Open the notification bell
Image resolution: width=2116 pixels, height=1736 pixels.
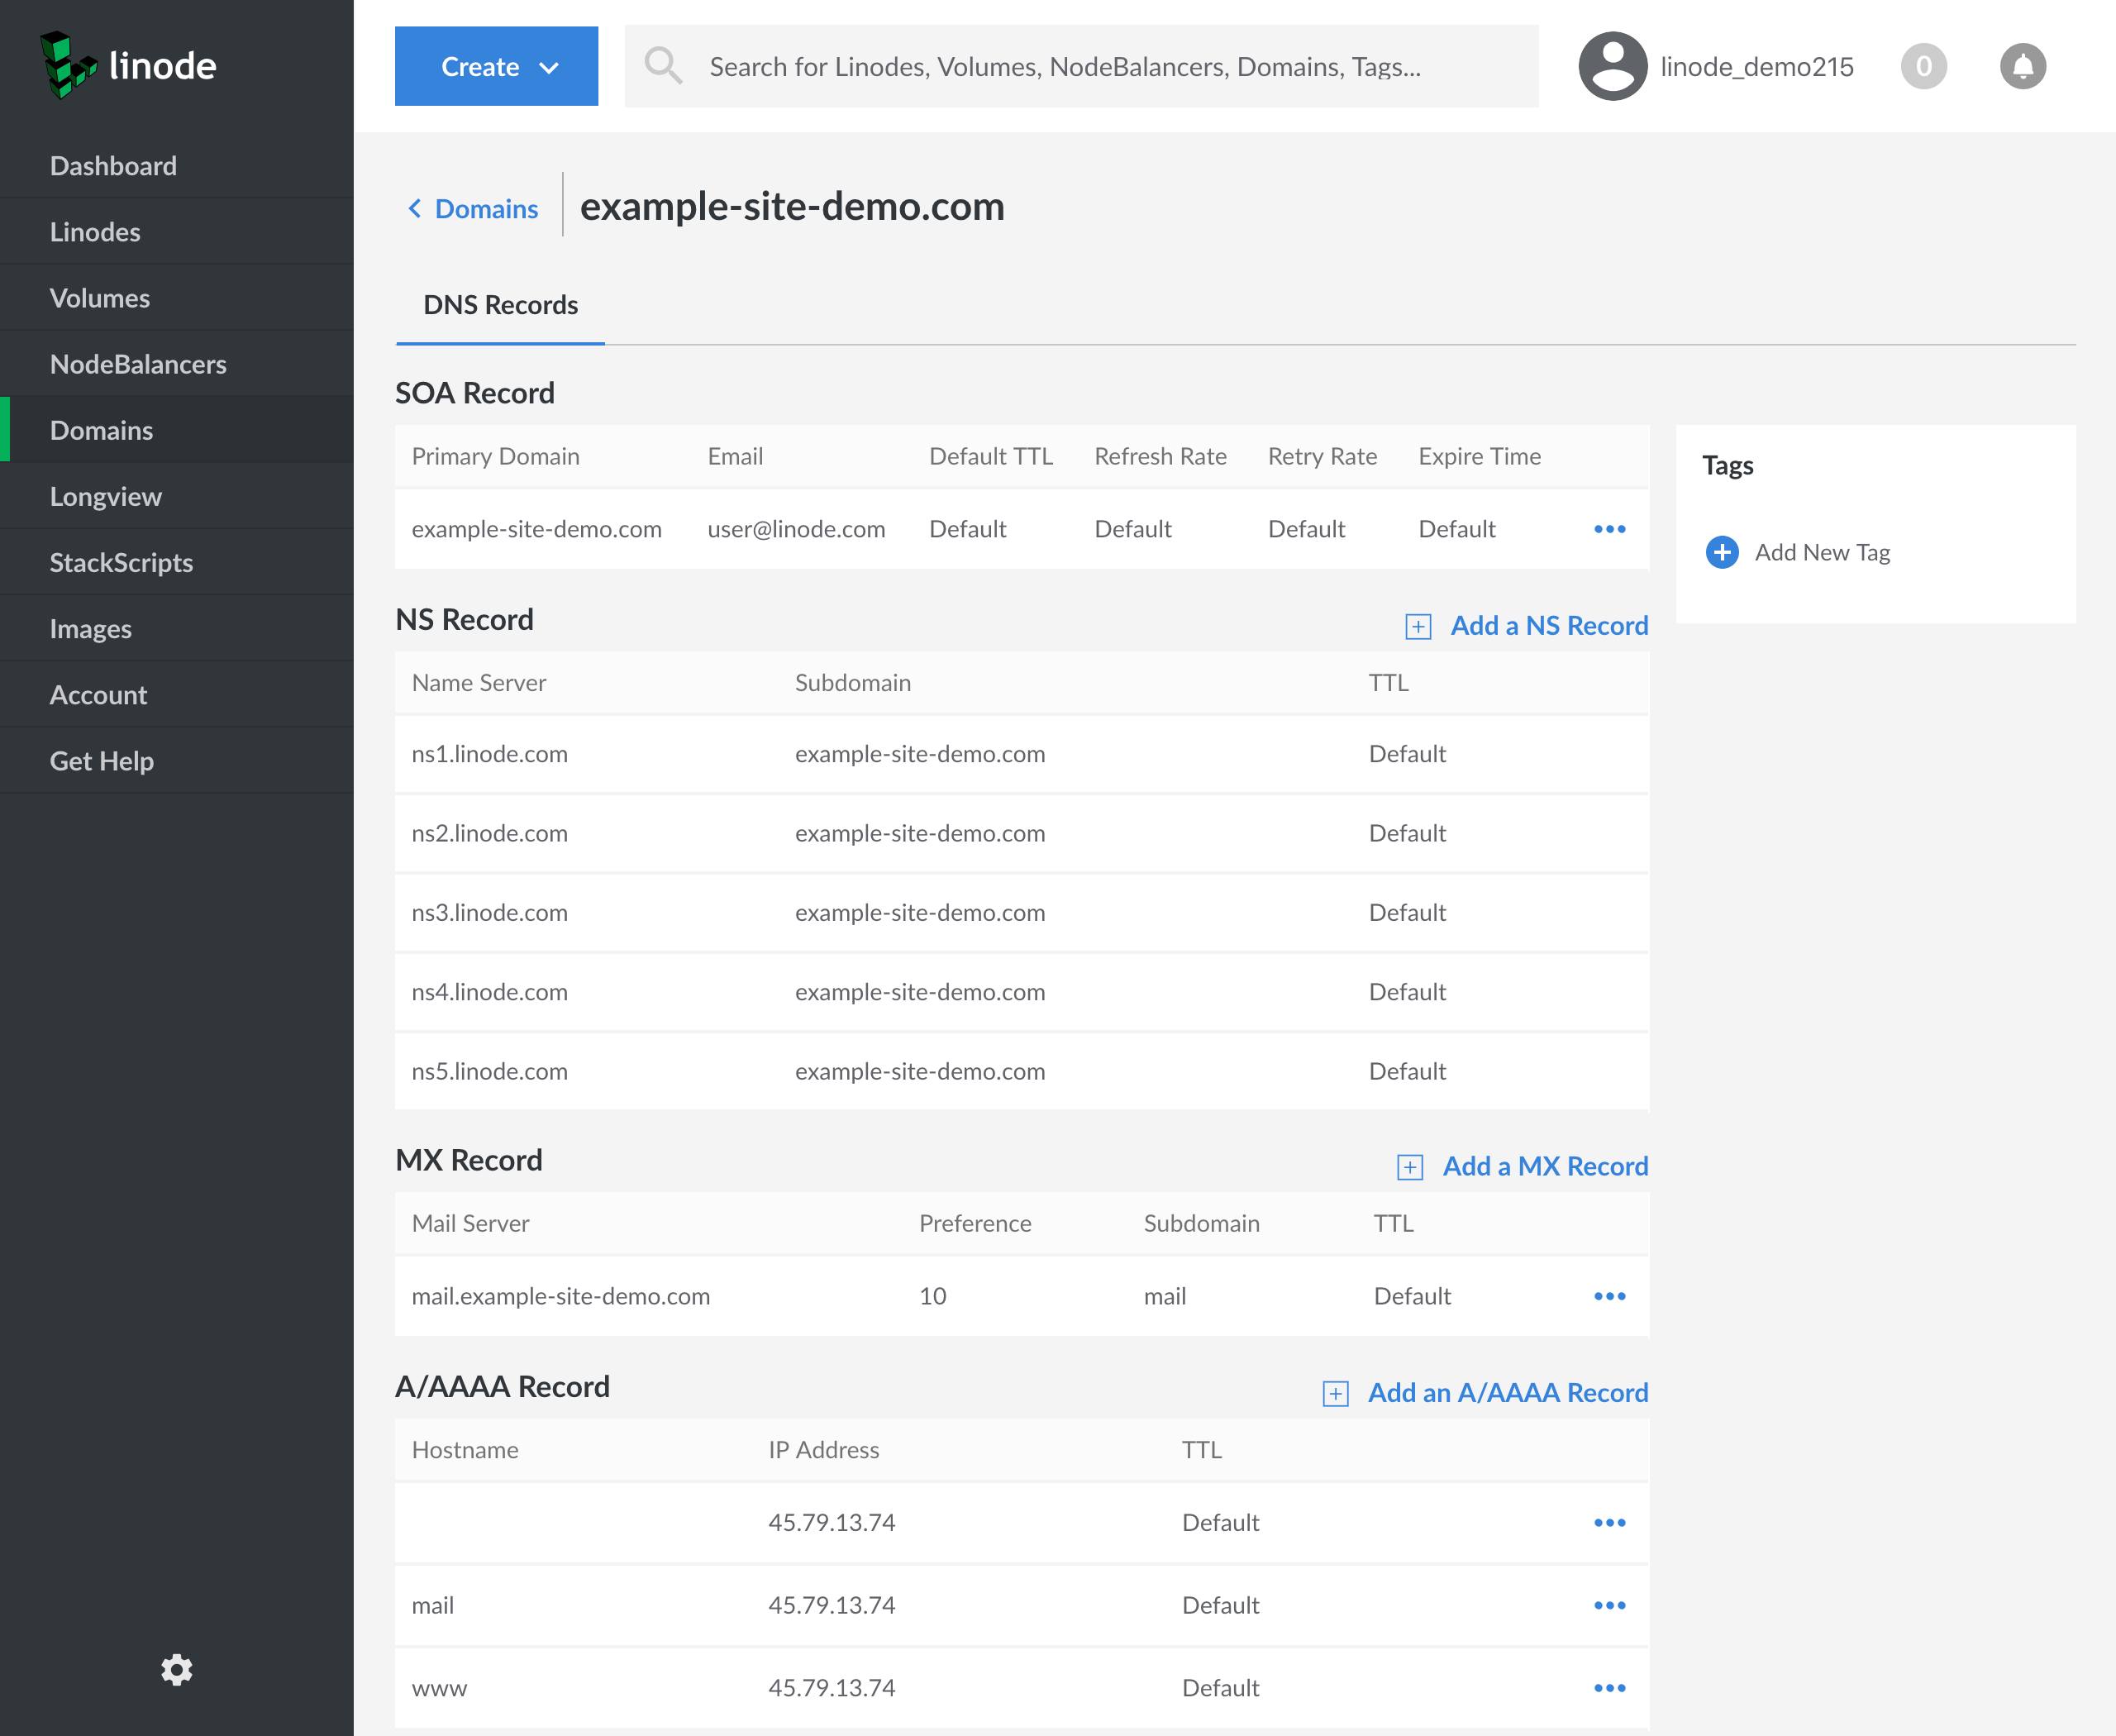[2023, 65]
